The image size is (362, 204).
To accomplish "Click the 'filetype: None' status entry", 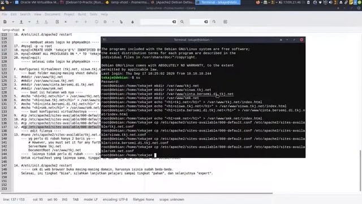I will coord(143,199).
